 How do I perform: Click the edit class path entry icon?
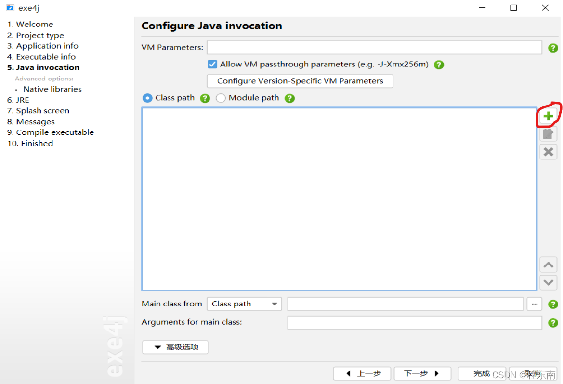[x=548, y=134]
